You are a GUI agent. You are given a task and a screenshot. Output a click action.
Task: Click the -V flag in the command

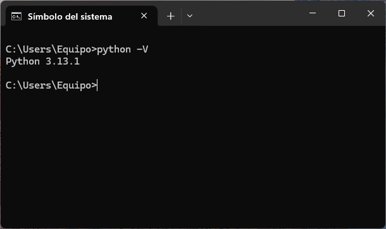point(142,50)
